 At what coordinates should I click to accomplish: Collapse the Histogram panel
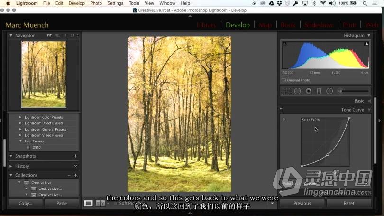369,36
